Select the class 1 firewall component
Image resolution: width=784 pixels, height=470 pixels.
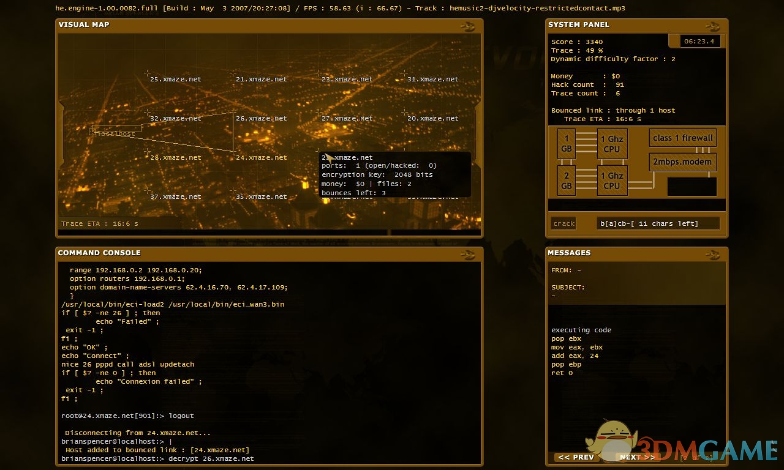tap(682, 138)
